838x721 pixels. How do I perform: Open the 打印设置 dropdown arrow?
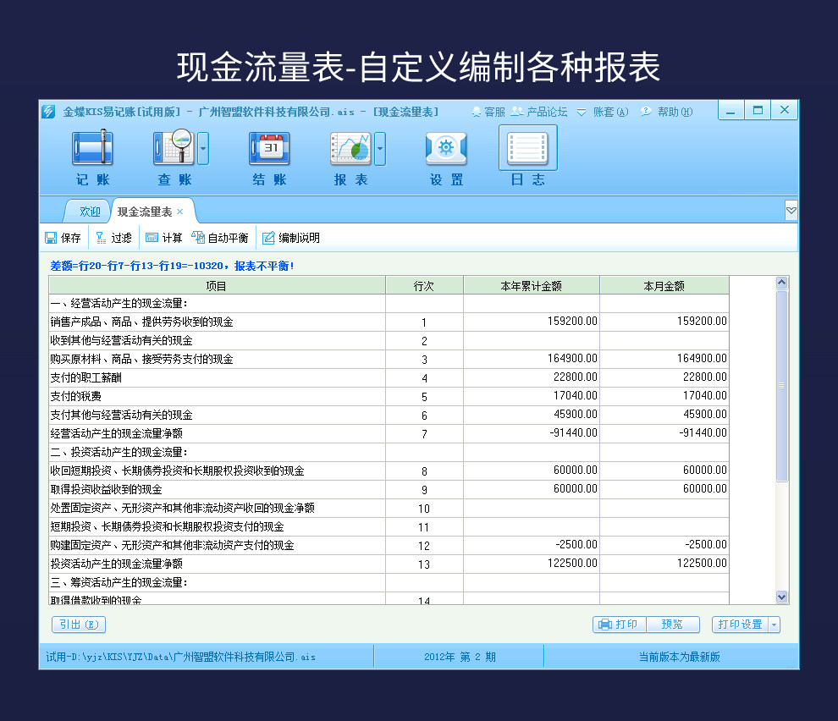774,625
